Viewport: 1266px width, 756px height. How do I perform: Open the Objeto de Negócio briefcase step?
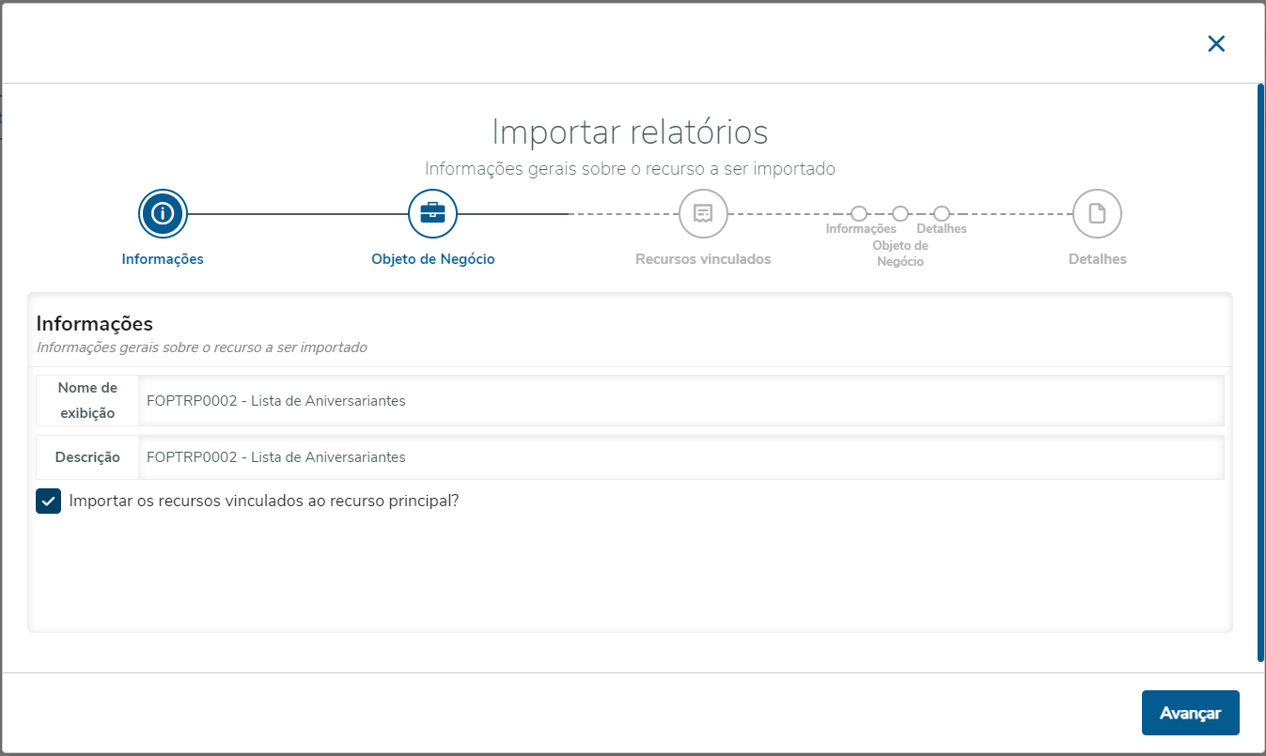point(432,214)
